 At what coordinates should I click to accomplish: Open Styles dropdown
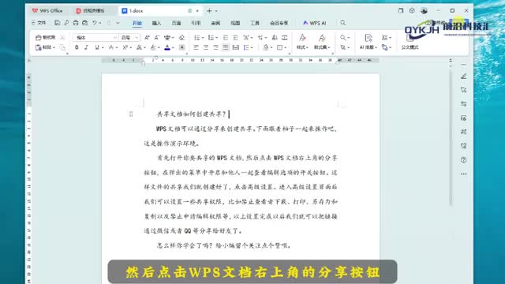[x=302, y=43]
